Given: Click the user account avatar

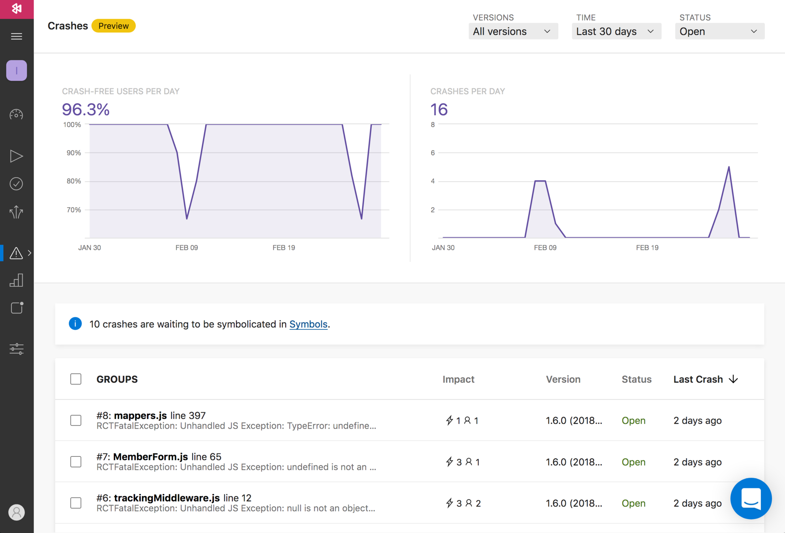Looking at the screenshot, I should coord(16,512).
